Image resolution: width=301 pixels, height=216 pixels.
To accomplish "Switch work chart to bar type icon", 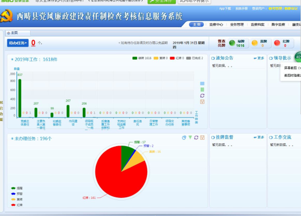I will click(202, 89).
